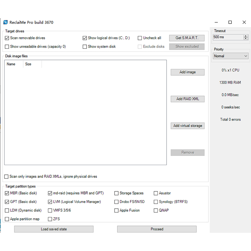The image size is (251, 251).
Task: Enable Drobo FS/5N/5D checkbox
Action: point(116,202)
